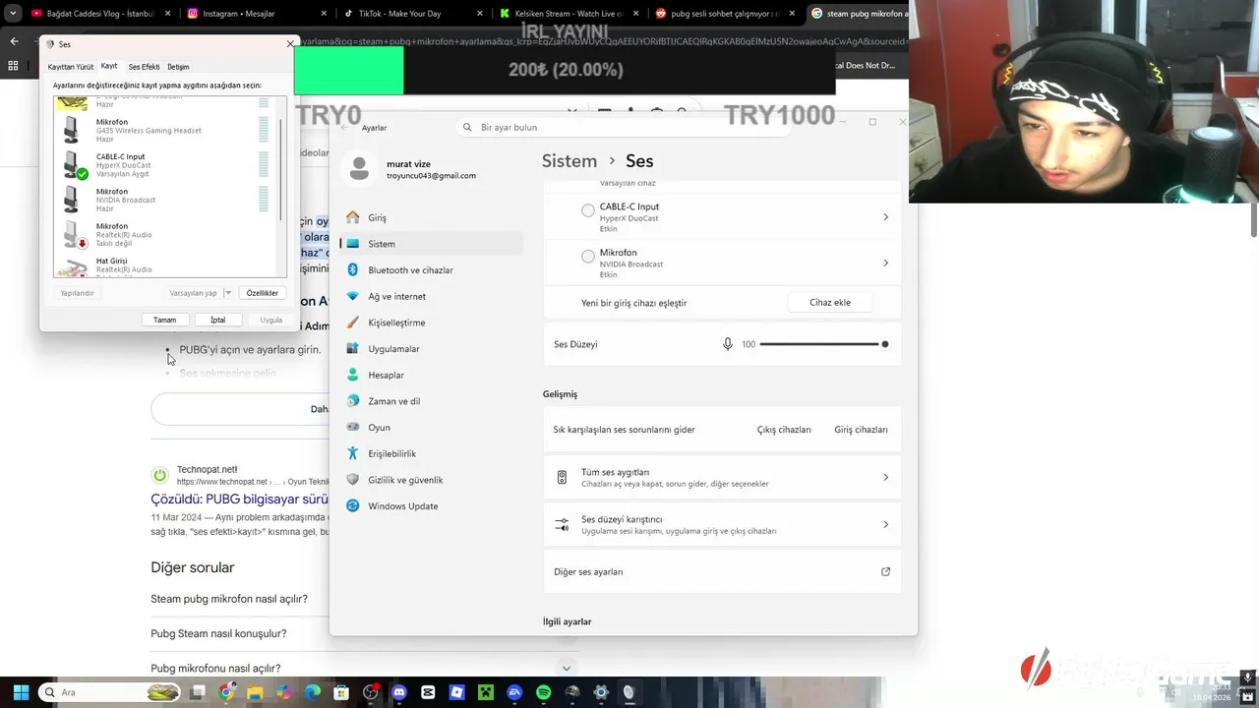Switch to İletişim tab in Ses dialog
1259x708 pixels.
[x=178, y=67]
